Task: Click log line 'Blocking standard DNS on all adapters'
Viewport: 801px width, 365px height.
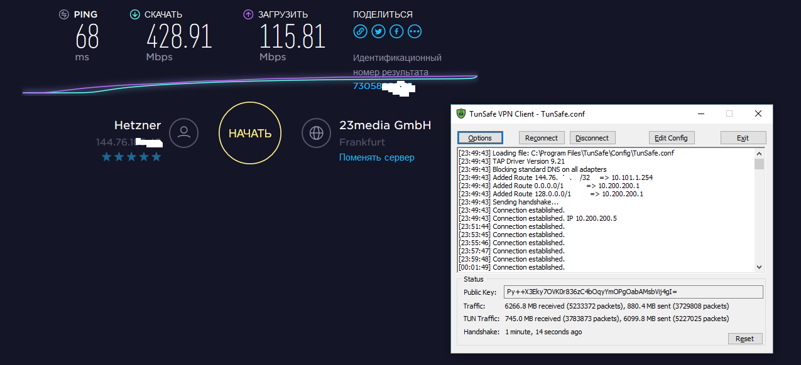Action: coord(533,169)
